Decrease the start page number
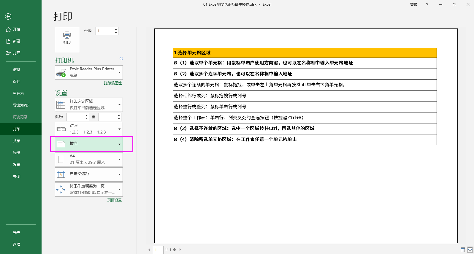This screenshot has width=474, height=254. [x=87, y=119]
